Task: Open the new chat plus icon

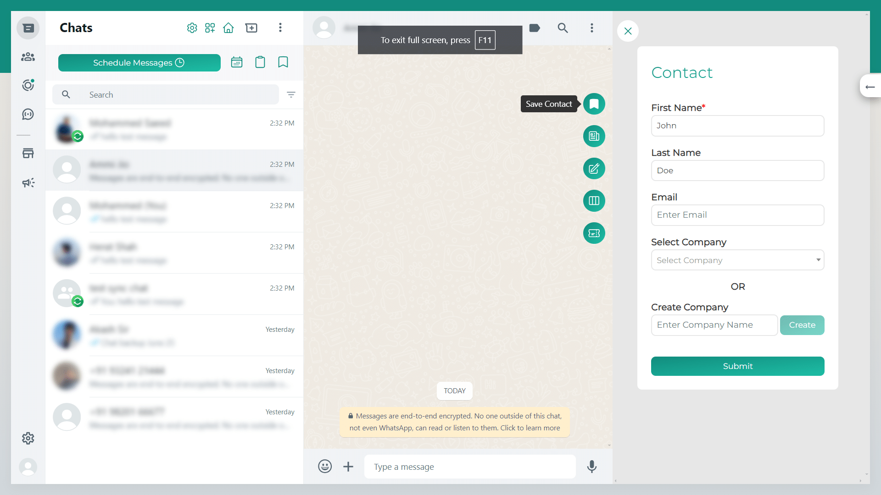Action: click(251, 28)
